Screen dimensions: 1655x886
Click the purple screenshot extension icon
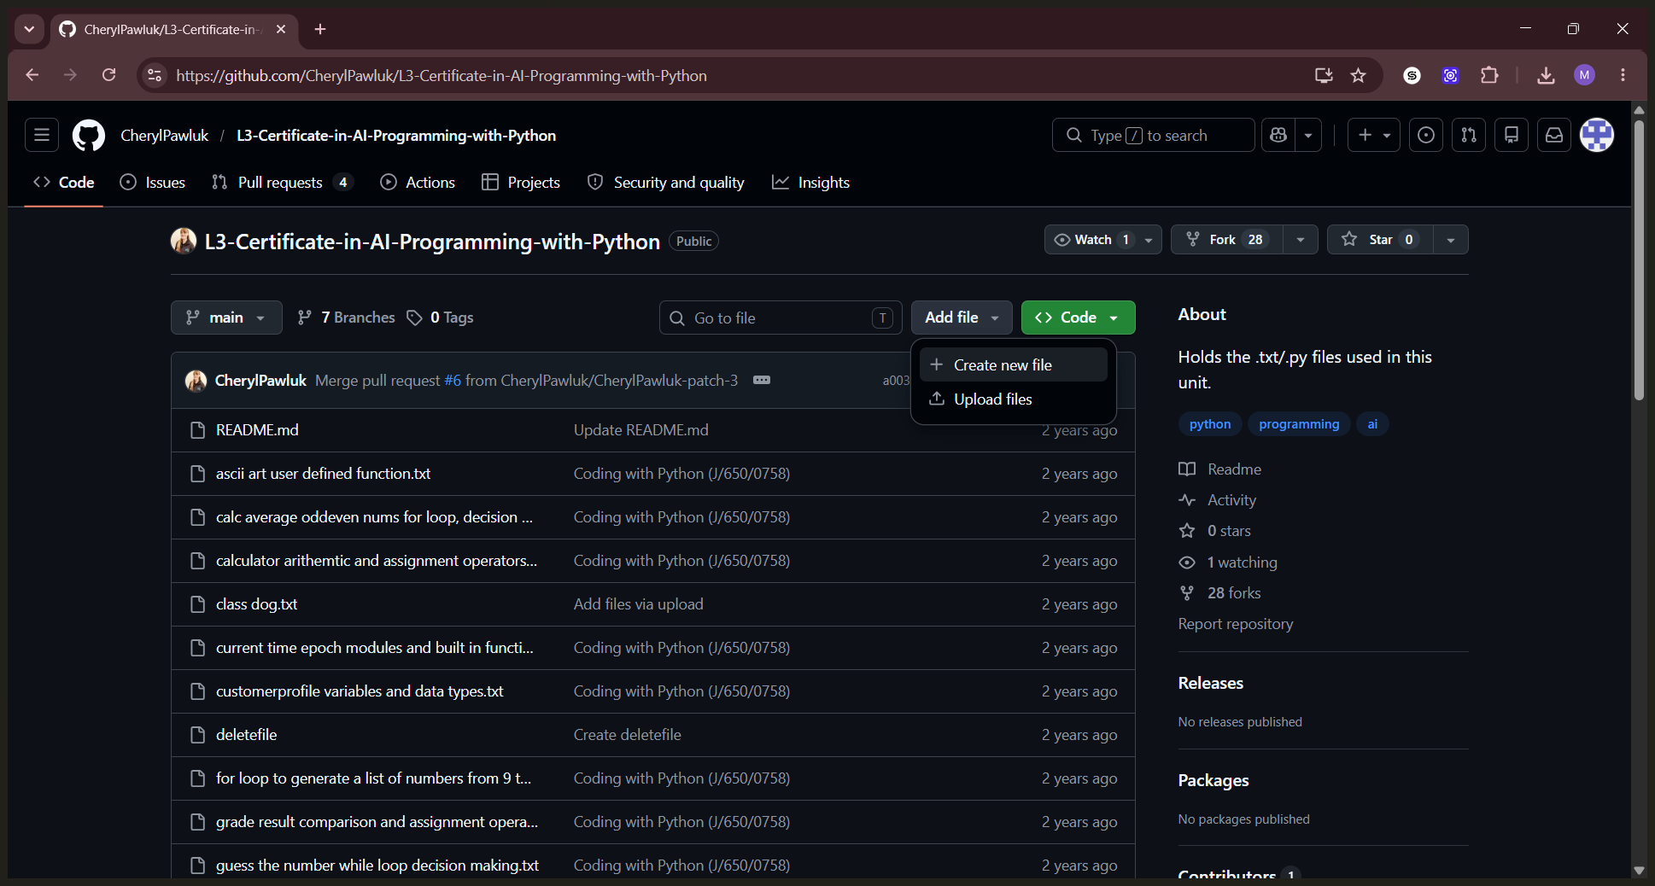coord(1451,75)
